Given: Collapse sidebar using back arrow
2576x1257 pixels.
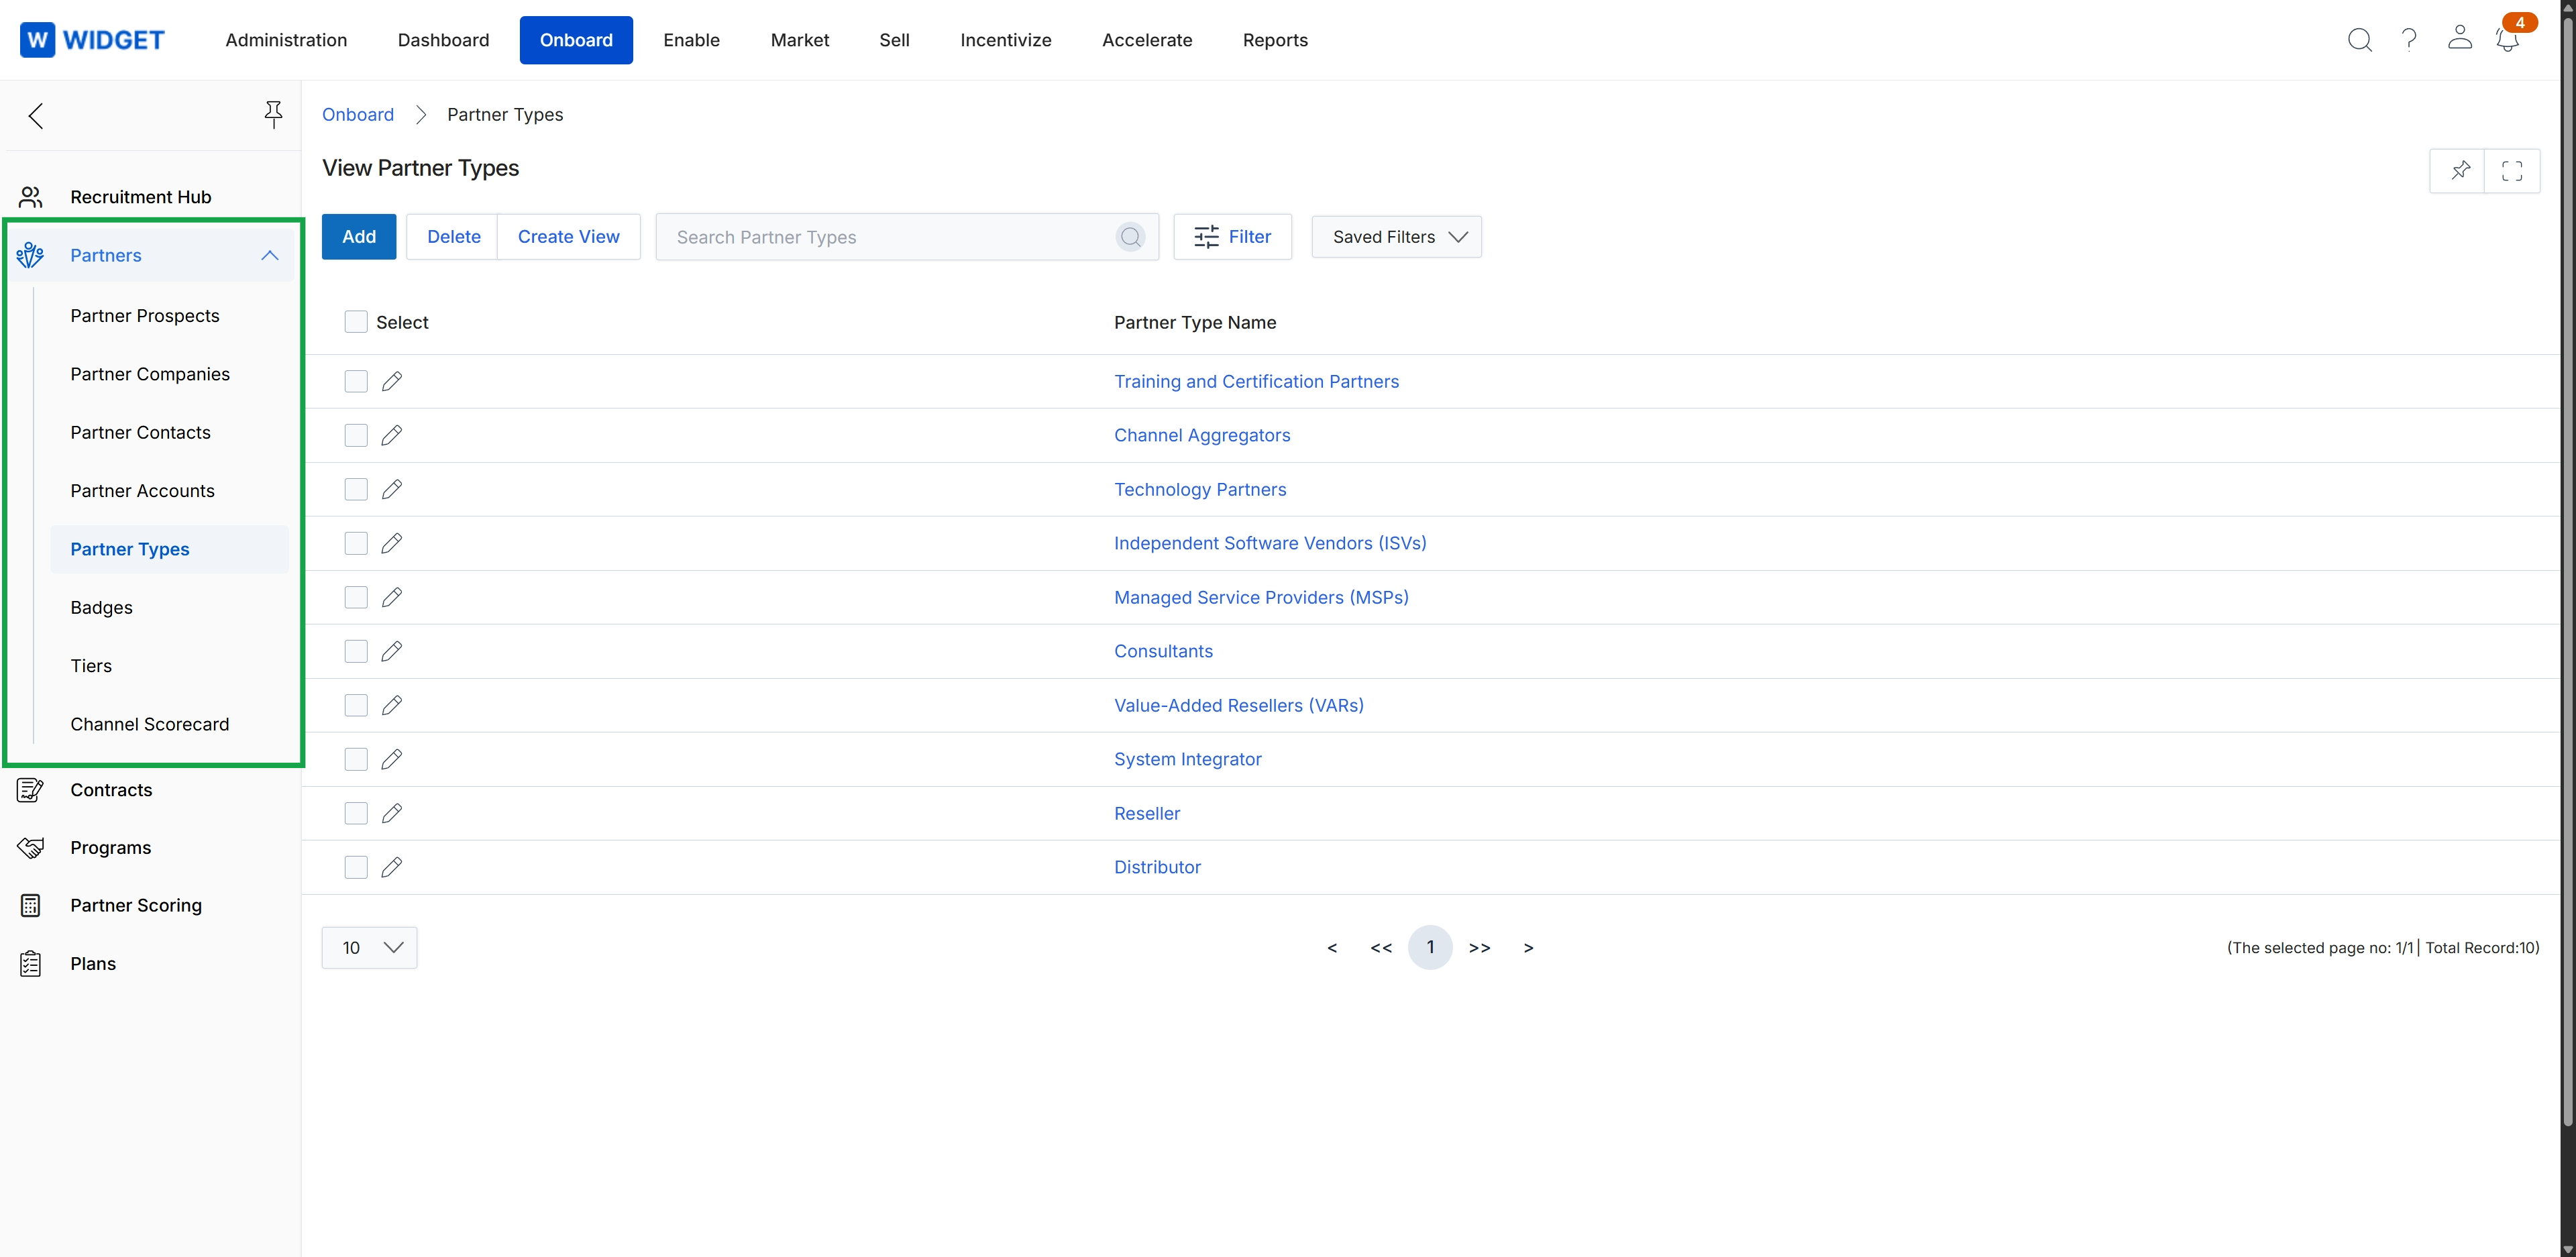Looking at the screenshot, I should 36,116.
